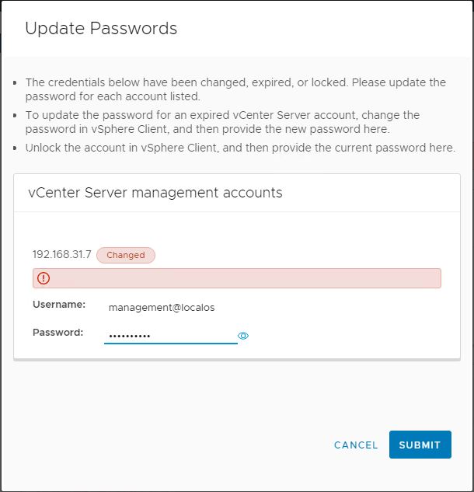The height and width of the screenshot is (492, 474).
Task: Click the Username label
Action: click(x=59, y=305)
